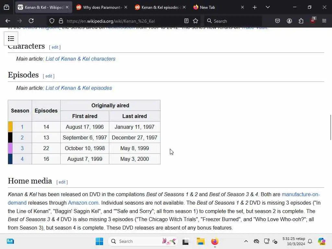Click the May 3, 2000 cell
Image resolution: width=332 pixels, height=249 pixels.
tap(135, 159)
